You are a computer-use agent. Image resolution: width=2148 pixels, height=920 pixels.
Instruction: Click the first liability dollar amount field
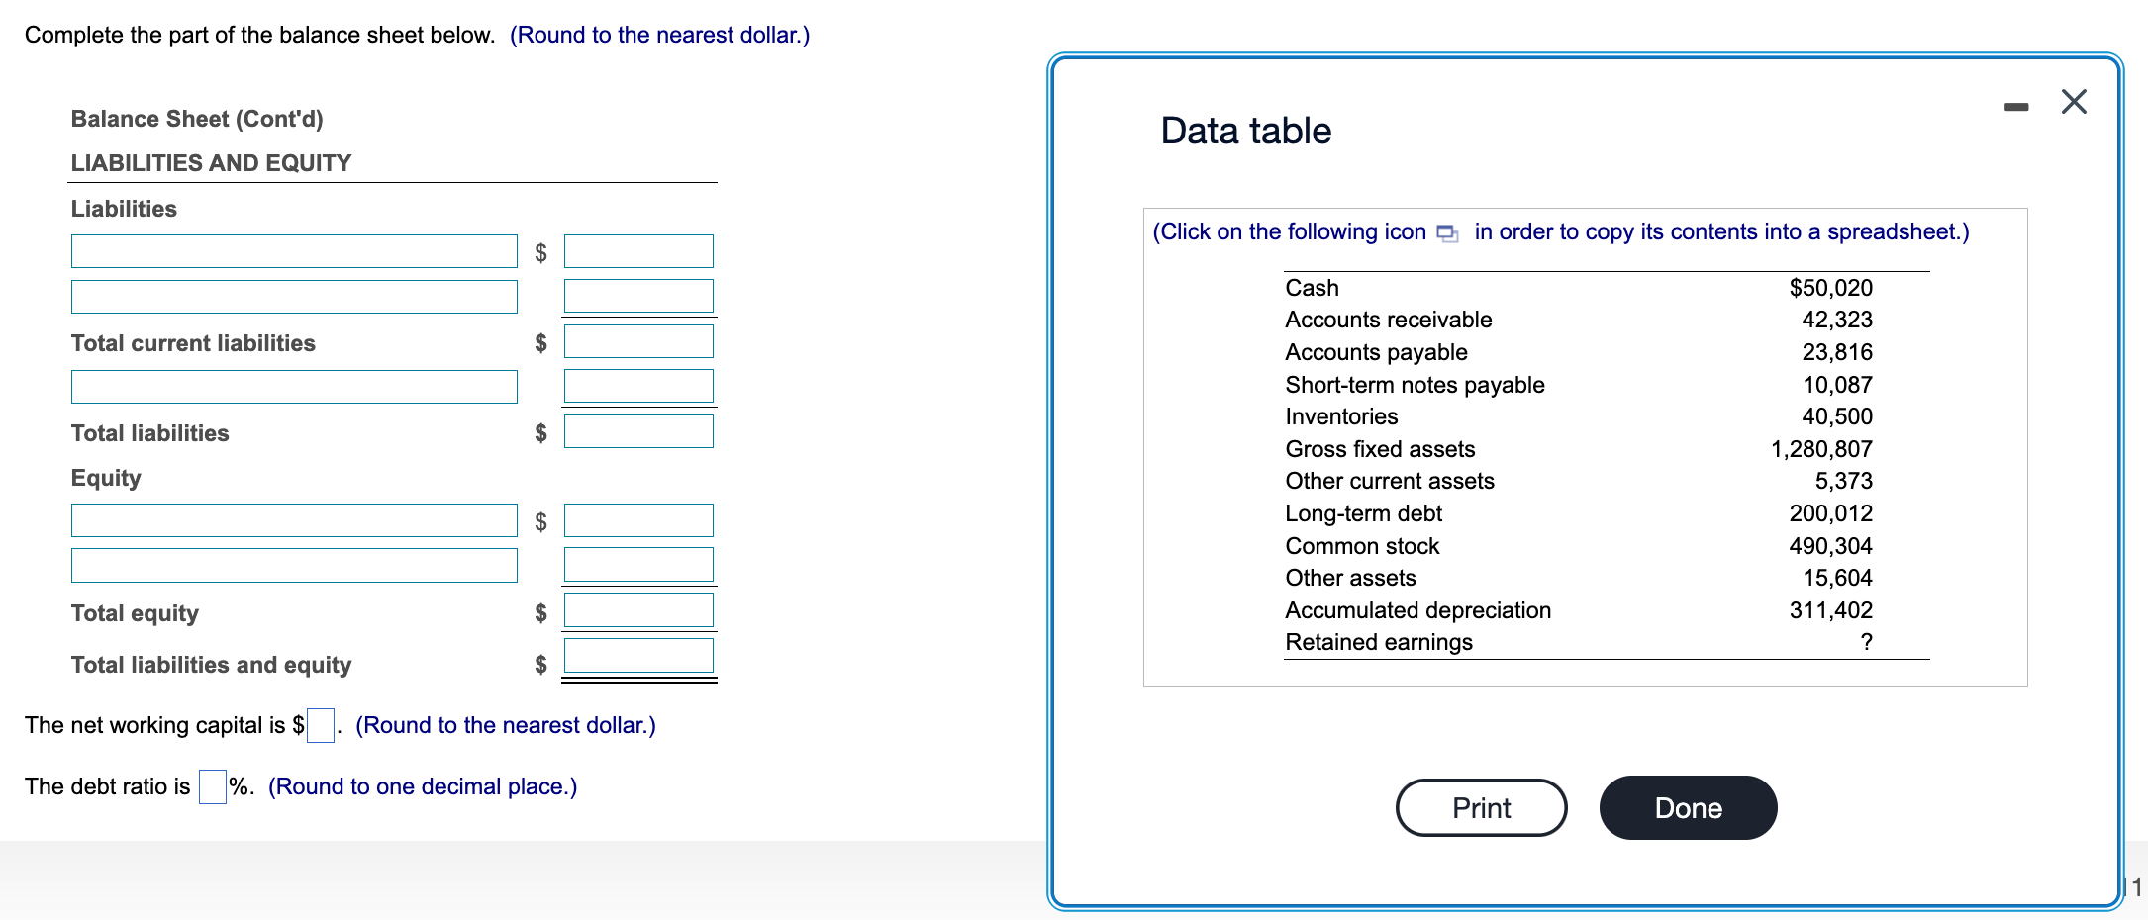point(638,250)
